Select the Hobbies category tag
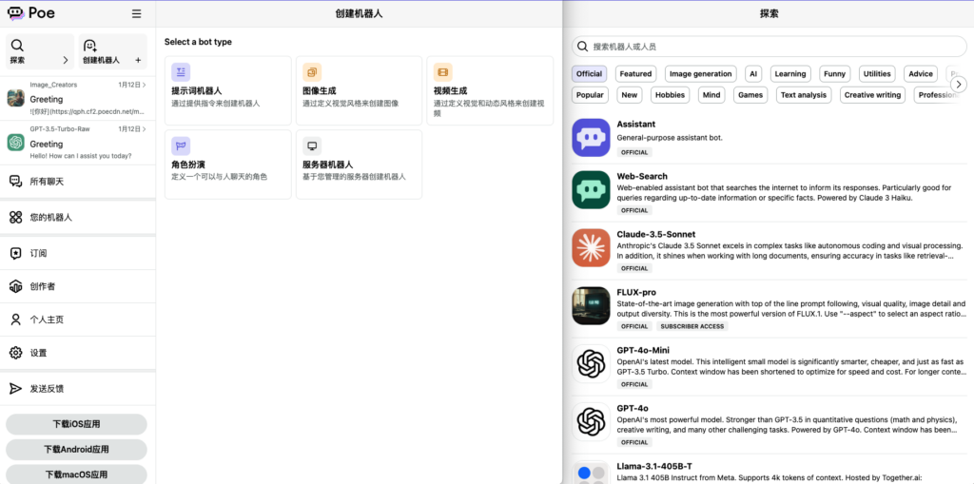The image size is (974, 484). (671, 95)
